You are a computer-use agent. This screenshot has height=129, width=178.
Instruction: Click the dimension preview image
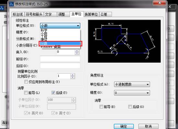pos(124,41)
